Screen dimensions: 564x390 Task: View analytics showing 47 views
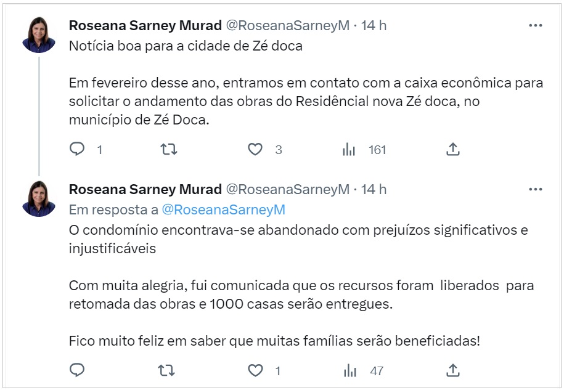pyautogui.click(x=349, y=370)
